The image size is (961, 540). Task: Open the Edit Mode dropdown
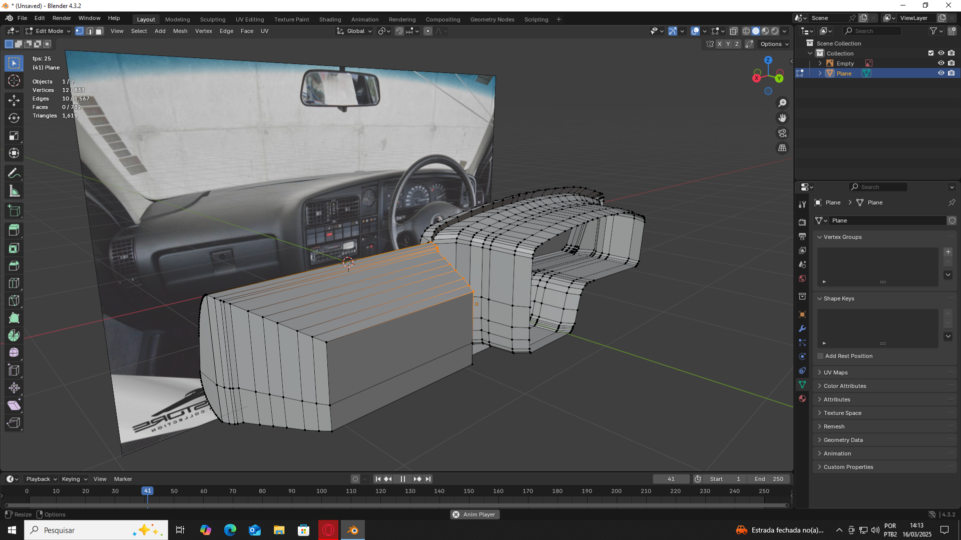click(49, 31)
